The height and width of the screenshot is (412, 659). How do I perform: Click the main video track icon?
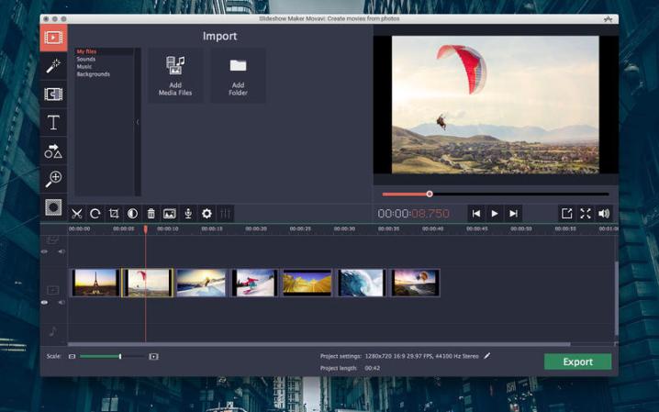[53, 290]
